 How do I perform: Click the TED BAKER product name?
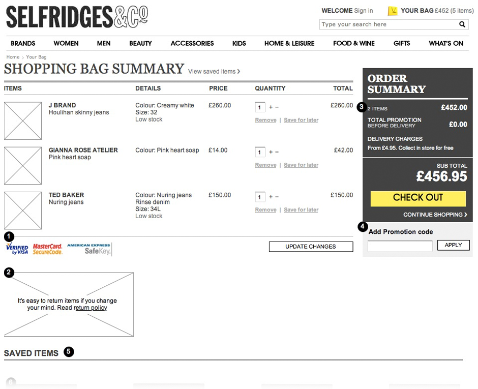[66, 195]
